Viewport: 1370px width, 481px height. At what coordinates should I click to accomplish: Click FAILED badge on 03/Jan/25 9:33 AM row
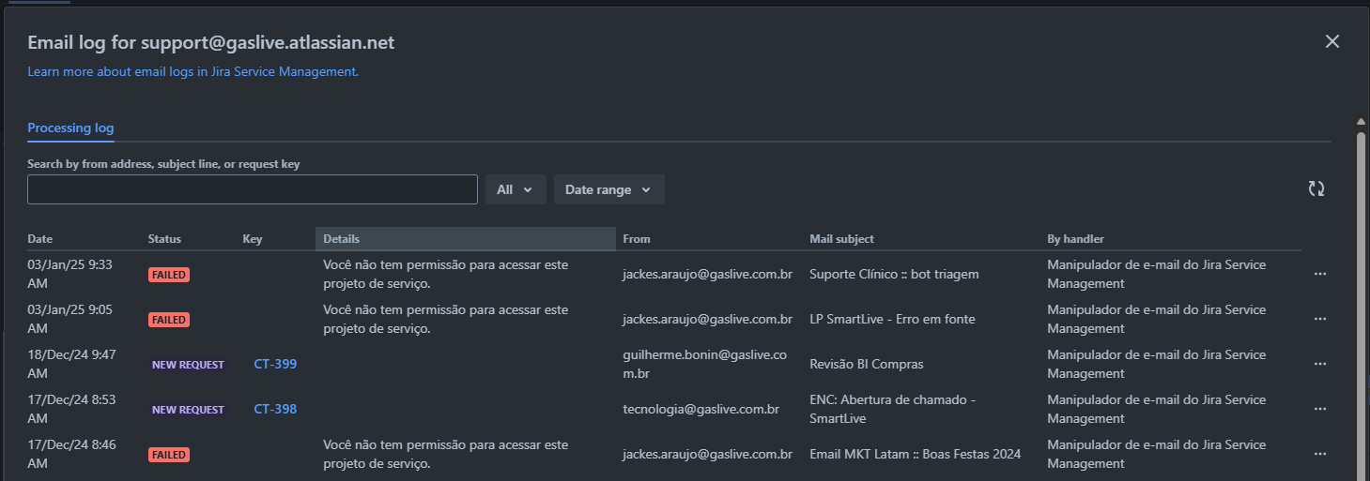coord(169,275)
